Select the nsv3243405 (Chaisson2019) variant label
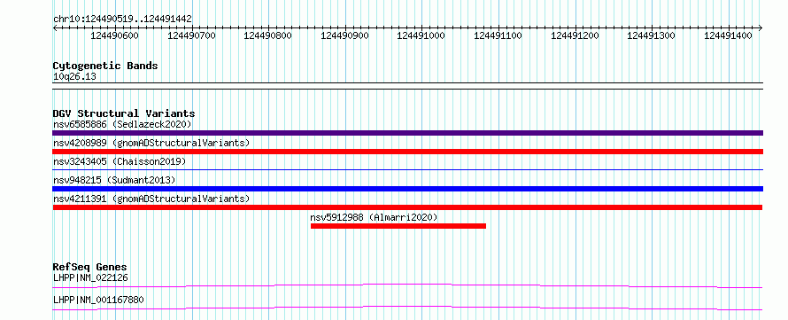 pos(120,161)
